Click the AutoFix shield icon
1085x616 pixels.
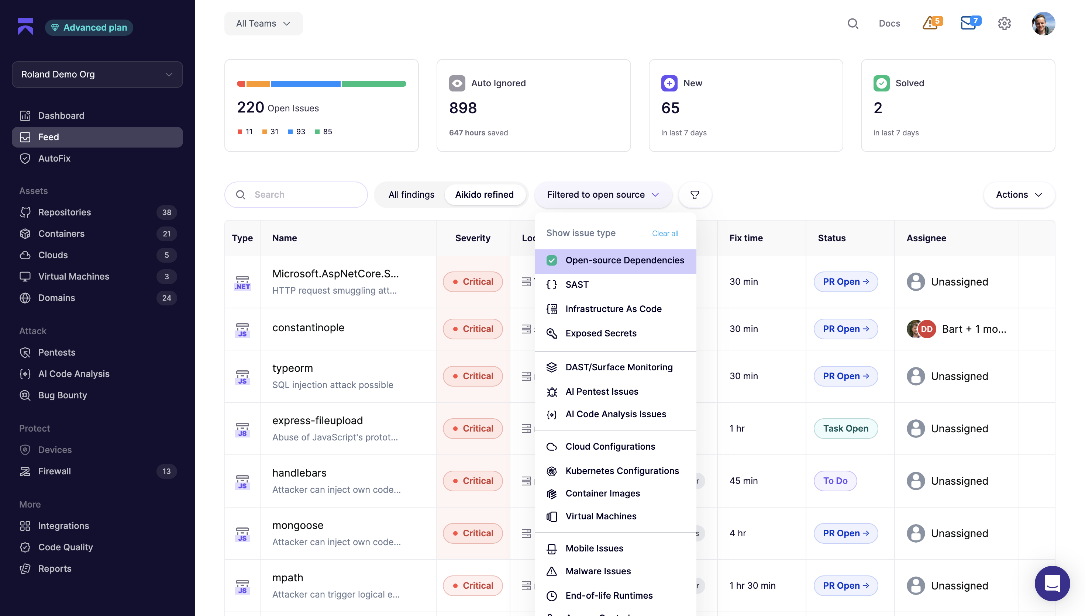click(x=25, y=158)
